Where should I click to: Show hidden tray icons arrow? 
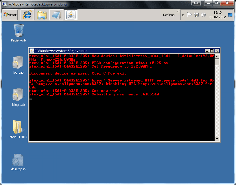183,15
